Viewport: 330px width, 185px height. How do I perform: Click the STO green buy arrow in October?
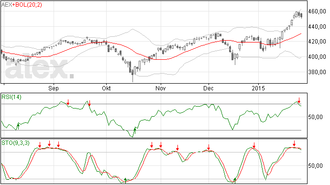click(x=125, y=180)
